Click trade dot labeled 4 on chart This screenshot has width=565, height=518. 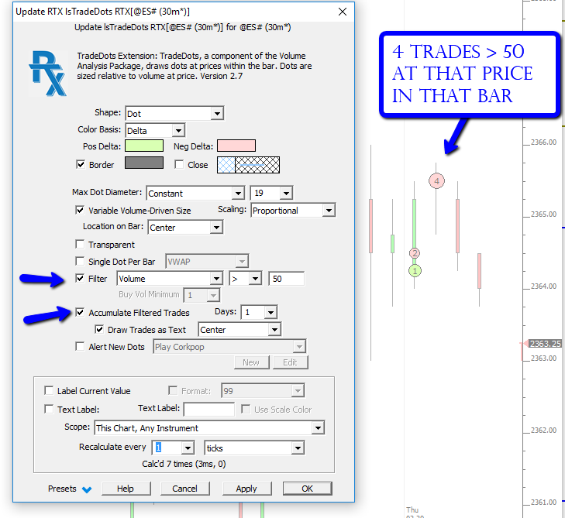click(x=436, y=180)
